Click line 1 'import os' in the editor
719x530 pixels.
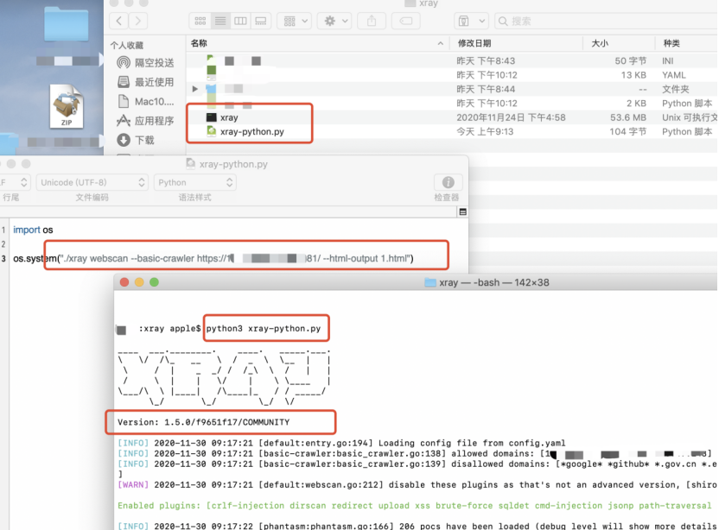[x=33, y=230]
